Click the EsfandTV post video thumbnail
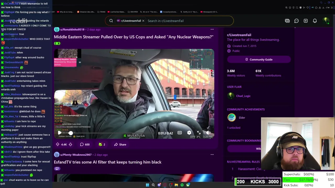Screen dimensions: 335x188 tap(134, 178)
